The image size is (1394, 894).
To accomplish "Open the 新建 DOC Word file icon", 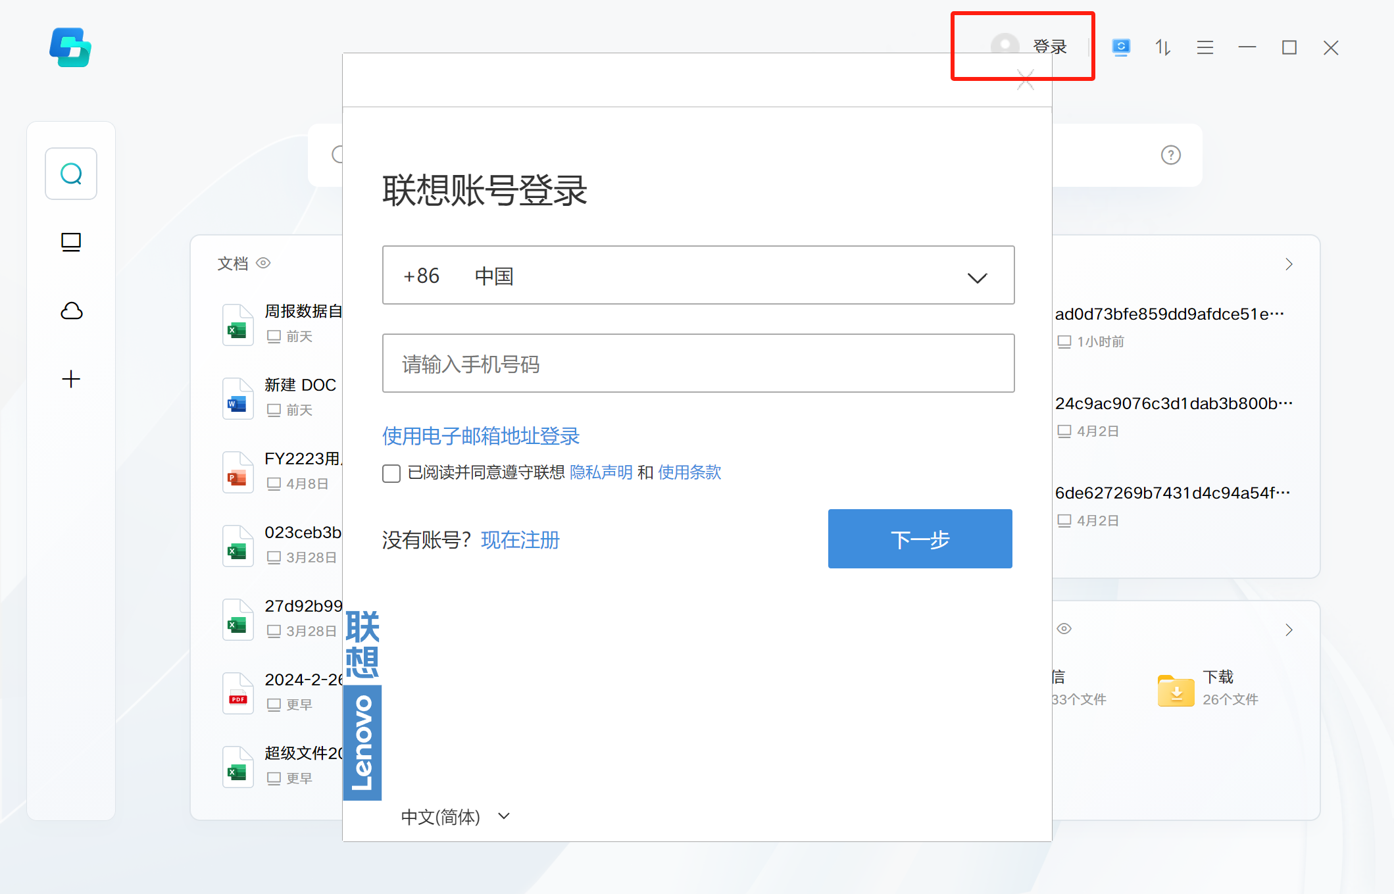I will (237, 398).
